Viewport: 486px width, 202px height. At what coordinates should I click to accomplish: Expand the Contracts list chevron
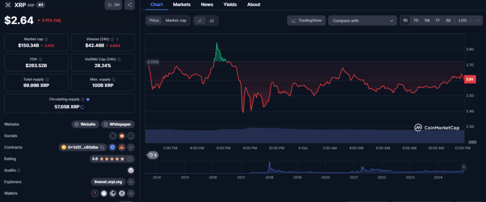pos(131,147)
